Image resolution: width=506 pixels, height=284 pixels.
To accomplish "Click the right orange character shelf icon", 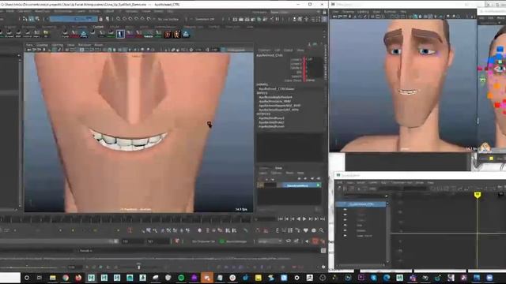I will coord(176,34).
